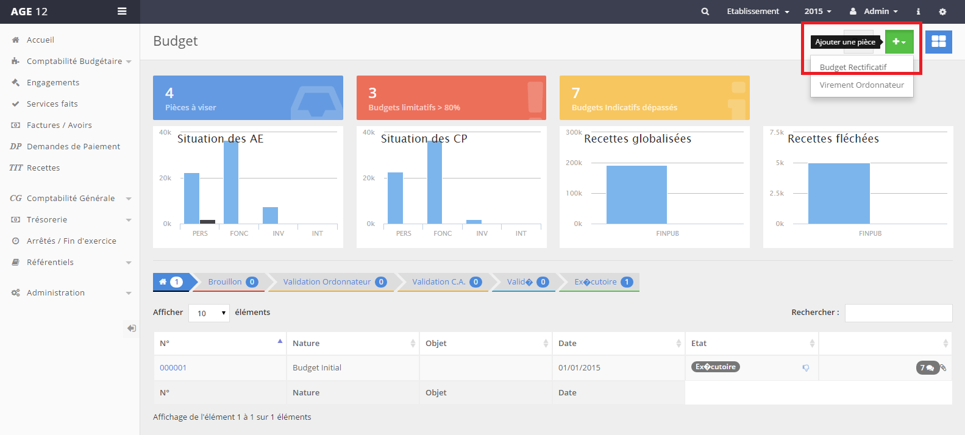The width and height of the screenshot is (965, 435).
Task: Open budget record 000001 link
Action: coord(173,368)
